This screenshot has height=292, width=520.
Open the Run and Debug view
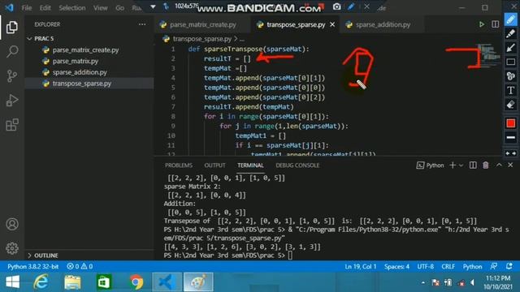coord(12,101)
